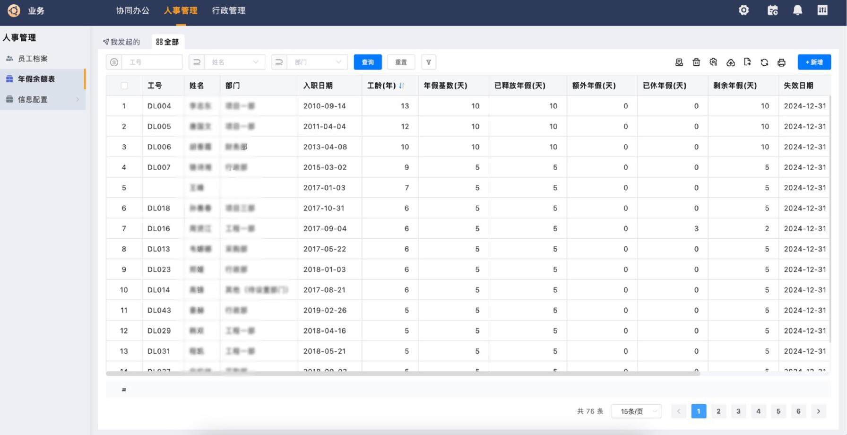Switch to the 我发起的 tab

click(122, 42)
